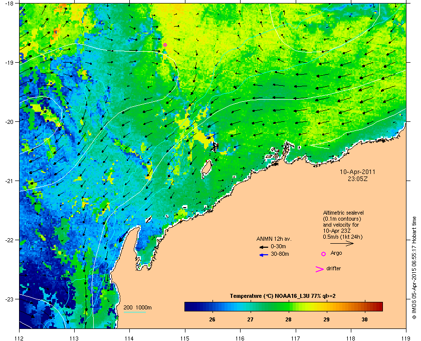
Task: Click the latitude axis label -18
Action: coord(10,3)
